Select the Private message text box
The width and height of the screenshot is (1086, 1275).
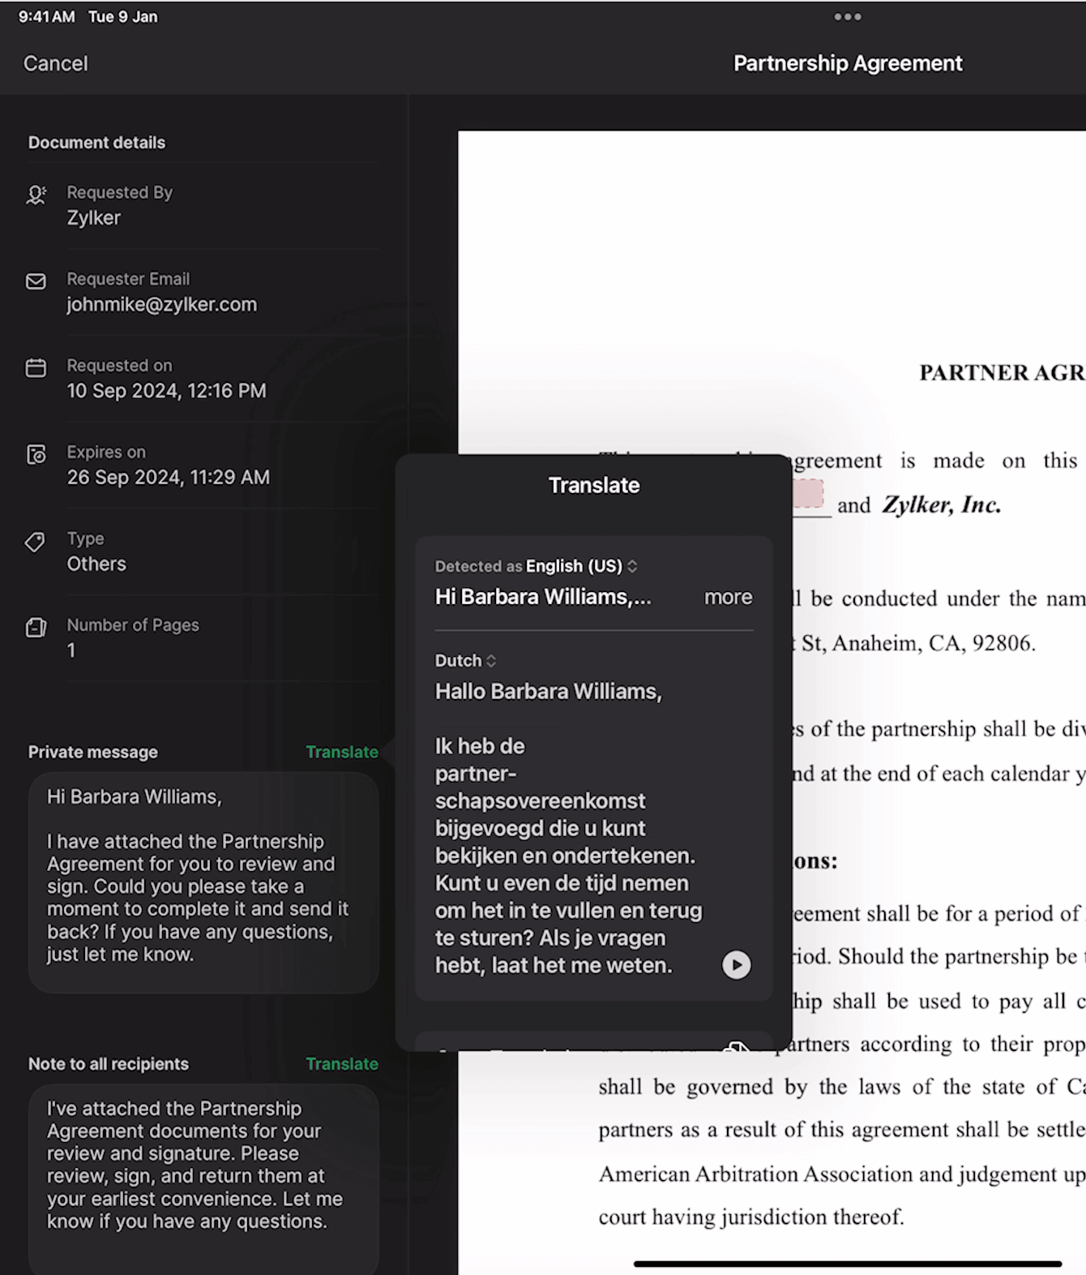point(203,881)
